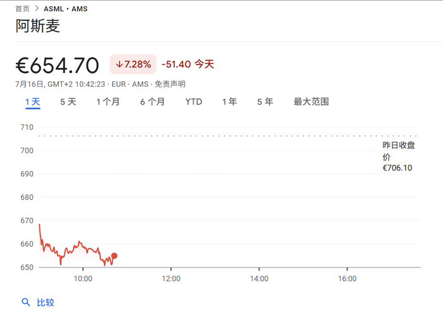View the 1 年 chart range
This screenshot has height=310, width=443.
click(x=230, y=101)
